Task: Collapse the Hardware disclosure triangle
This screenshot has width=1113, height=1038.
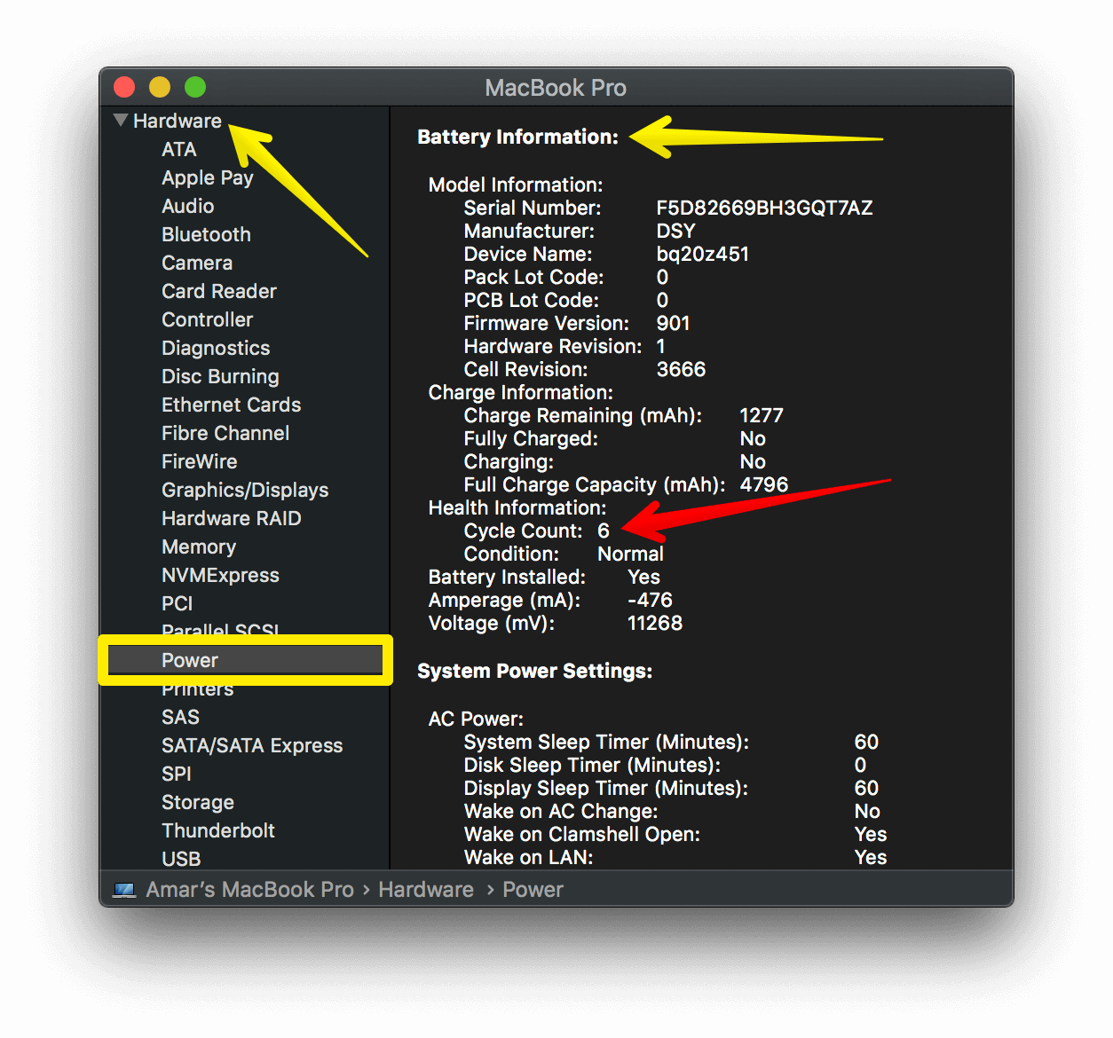Action: pos(121,120)
